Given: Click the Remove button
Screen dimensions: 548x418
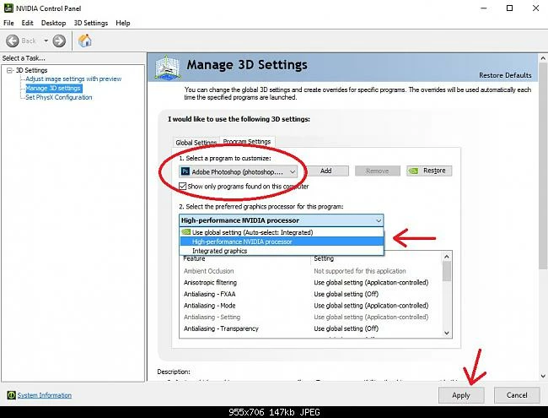Looking at the screenshot, I should tap(378, 171).
